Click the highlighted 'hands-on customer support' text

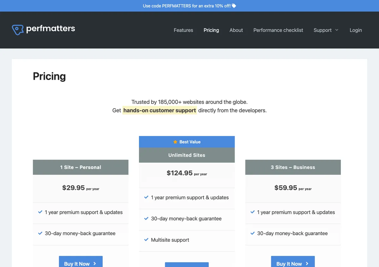coord(159,110)
